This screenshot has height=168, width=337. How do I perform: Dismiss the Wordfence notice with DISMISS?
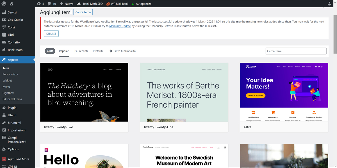coord(51,33)
